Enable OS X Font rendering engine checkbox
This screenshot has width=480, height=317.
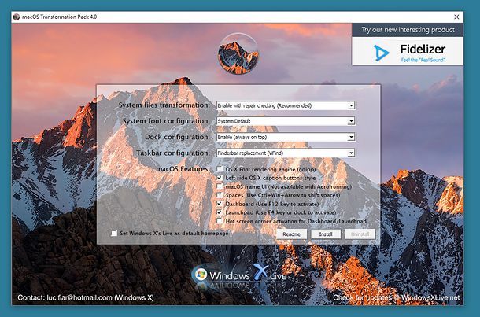220,169
